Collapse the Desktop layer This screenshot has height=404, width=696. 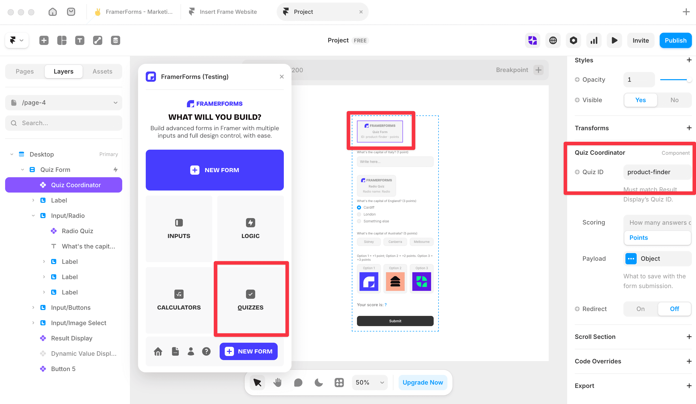click(x=12, y=154)
